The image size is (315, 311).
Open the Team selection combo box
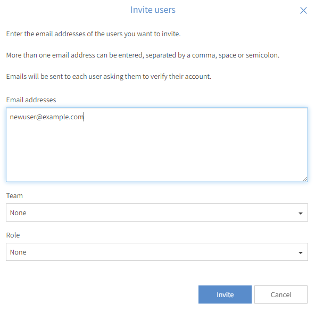tap(156, 212)
